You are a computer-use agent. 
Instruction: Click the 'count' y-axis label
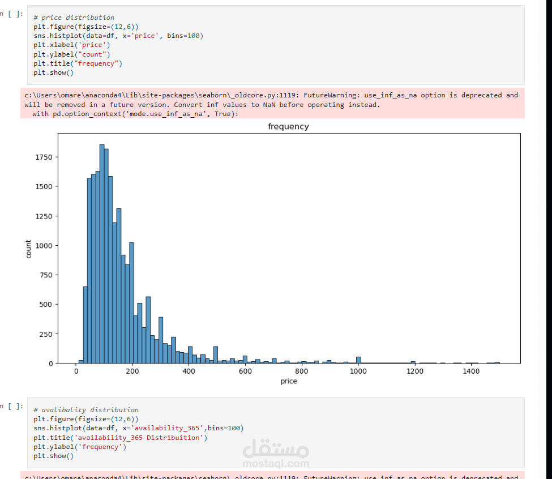point(28,249)
